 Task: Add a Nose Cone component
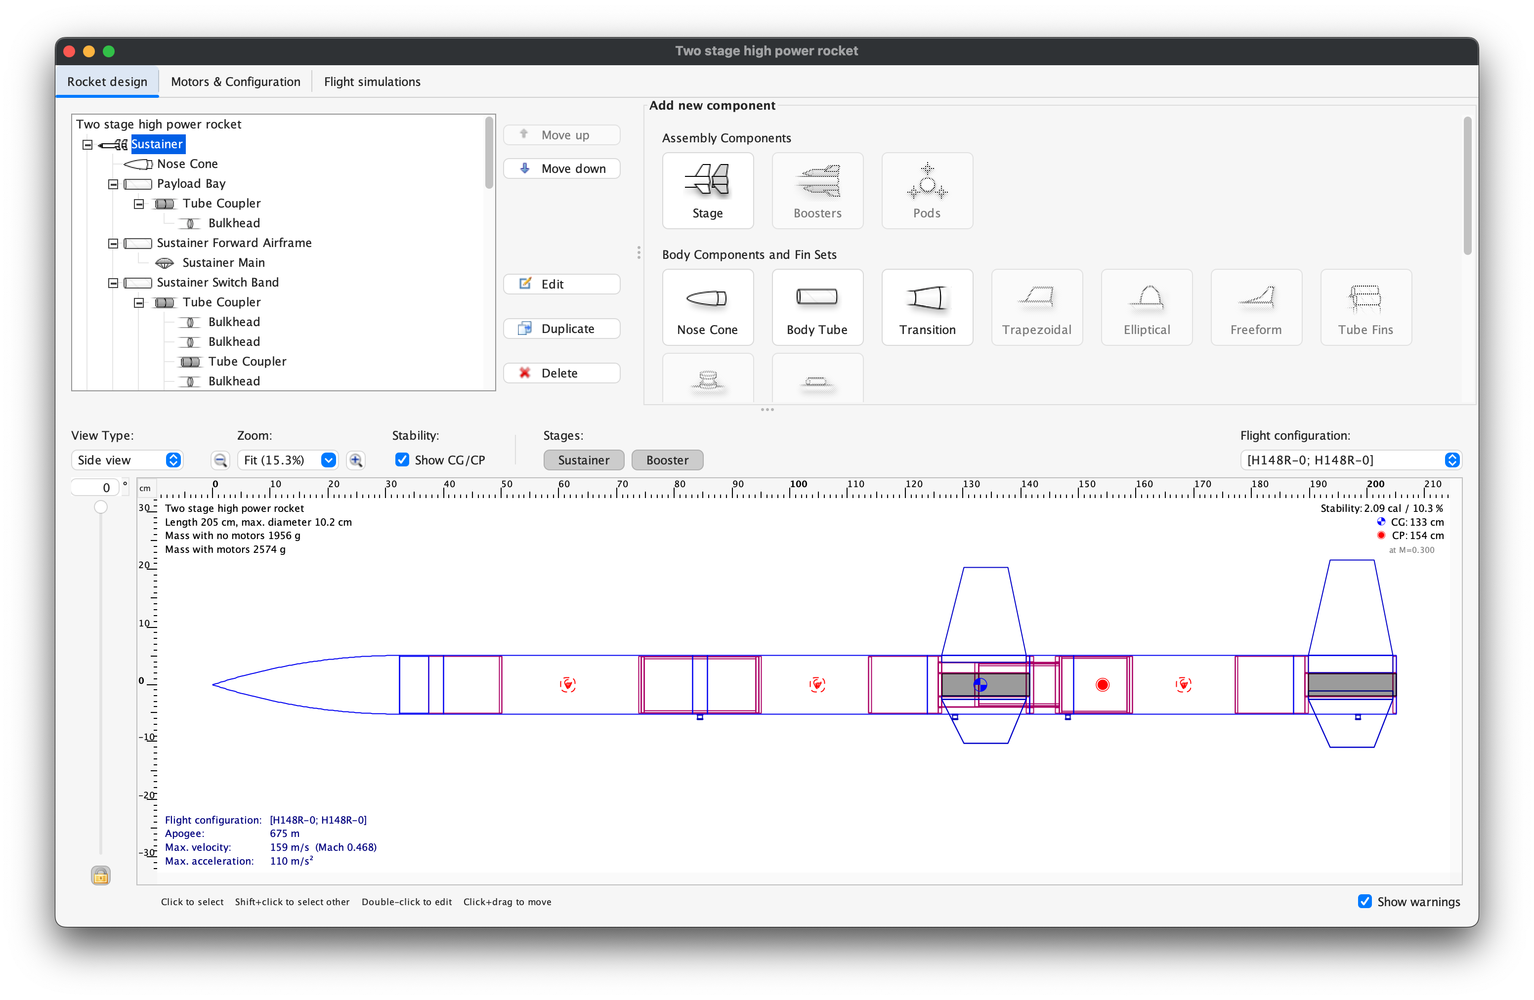tap(707, 307)
